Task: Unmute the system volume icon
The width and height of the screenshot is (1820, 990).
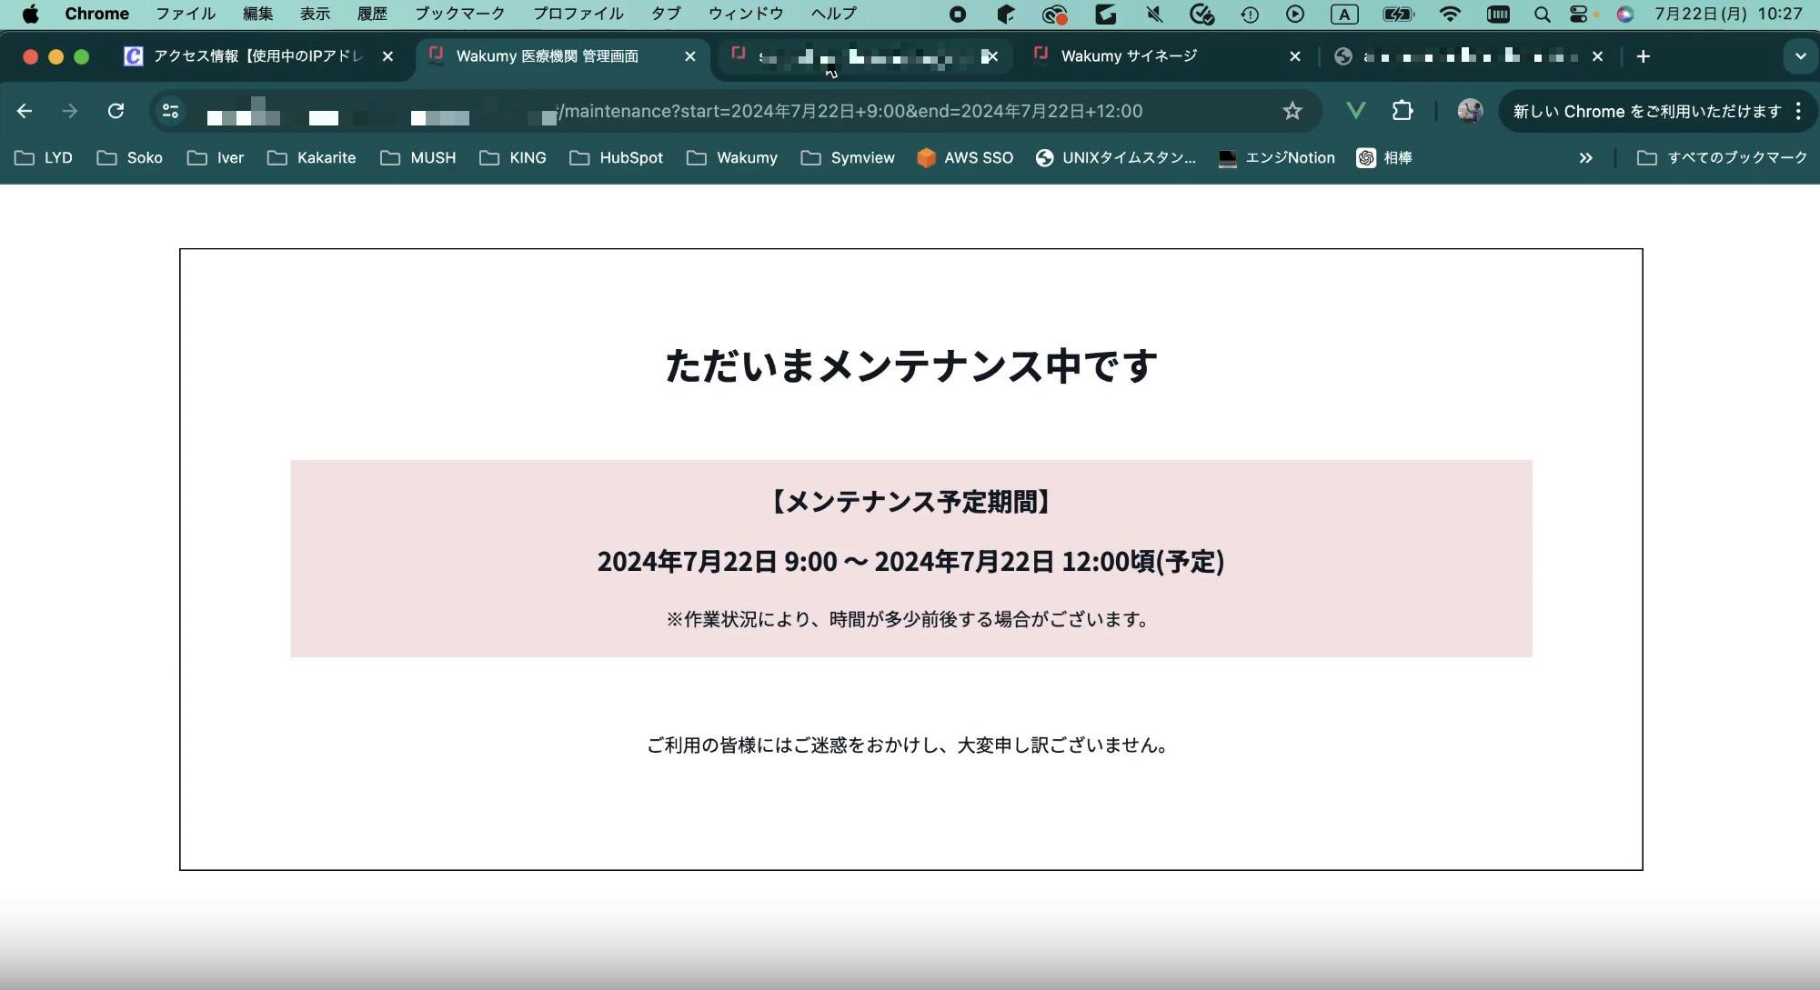Action: point(1154,14)
